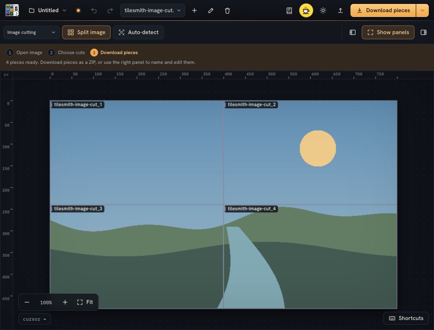Rename the image using pencil icon
Viewport: 434px width, 330px height.
(x=210, y=10)
